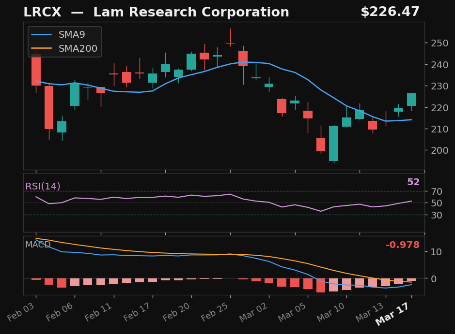Click the SMA200 orange line sample in legend
Screen dimensions: 455x334
coord(42,48)
